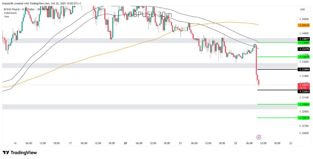The image size is (313, 159).
Task: Click the GBPUSD 30m watermark text
Action: [x=150, y=14]
